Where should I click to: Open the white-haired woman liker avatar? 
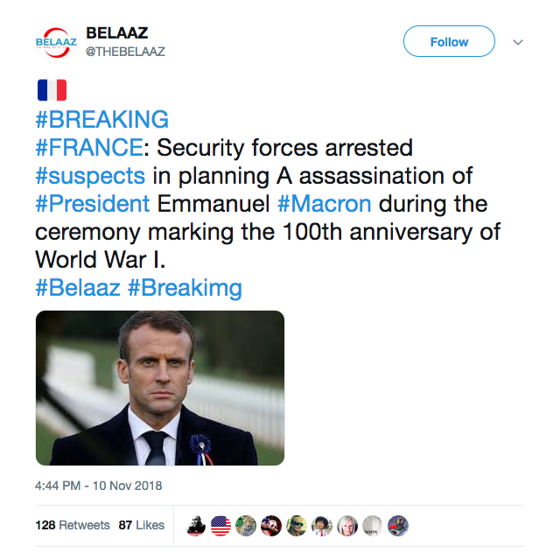pyautogui.click(x=347, y=525)
